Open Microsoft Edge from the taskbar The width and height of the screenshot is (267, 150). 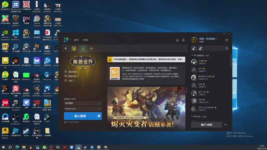[17, 147]
